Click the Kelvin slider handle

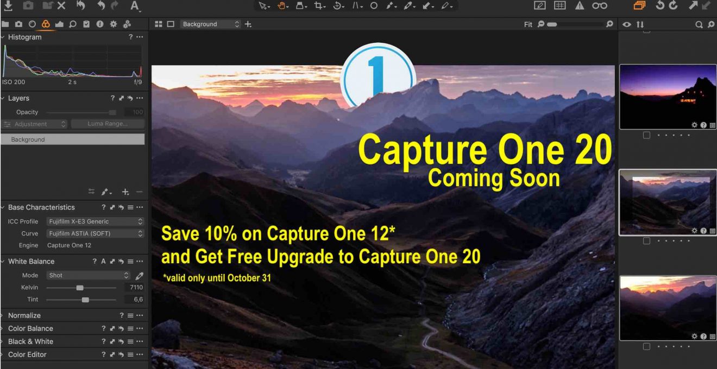click(80, 288)
